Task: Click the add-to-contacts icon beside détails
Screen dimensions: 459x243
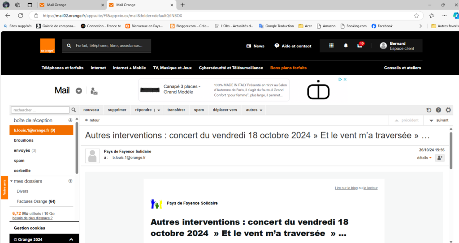Action: pos(440,158)
